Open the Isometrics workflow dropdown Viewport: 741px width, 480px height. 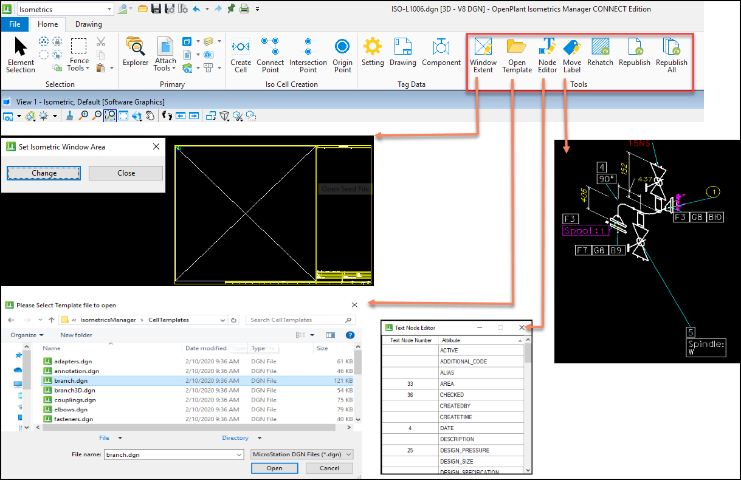click(111, 9)
